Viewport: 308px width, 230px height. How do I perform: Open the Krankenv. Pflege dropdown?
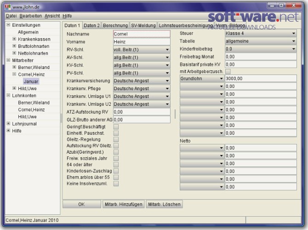pyautogui.click(x=142, y=88)
